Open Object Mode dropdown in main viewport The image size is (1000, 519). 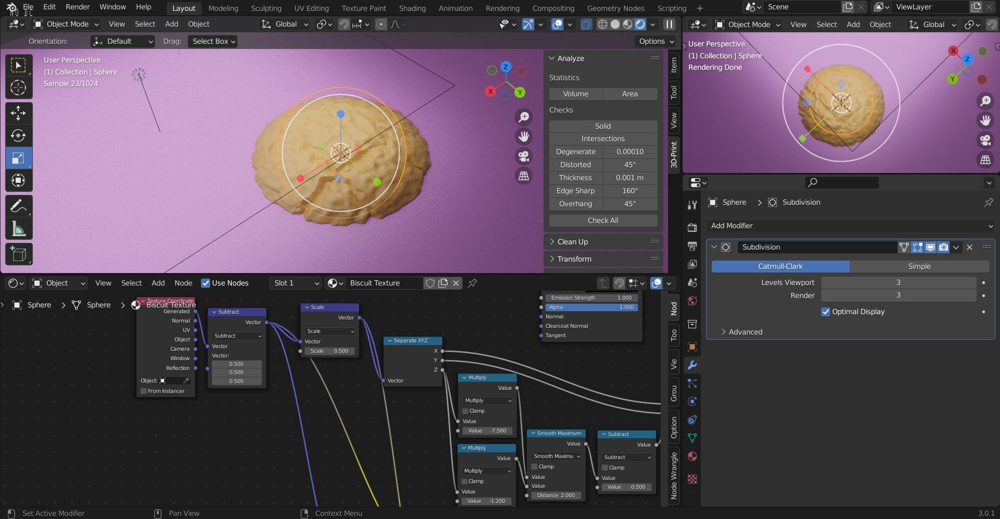click(x=66, y=24)
